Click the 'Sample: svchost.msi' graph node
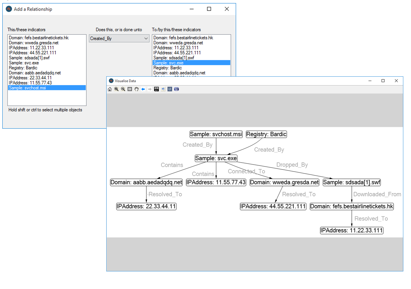The height and width of the screenshot is (289, 411). 216,134
